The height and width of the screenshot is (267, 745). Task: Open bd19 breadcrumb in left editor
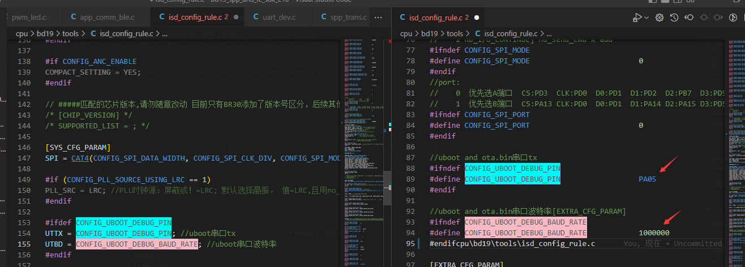click(46, 33)
